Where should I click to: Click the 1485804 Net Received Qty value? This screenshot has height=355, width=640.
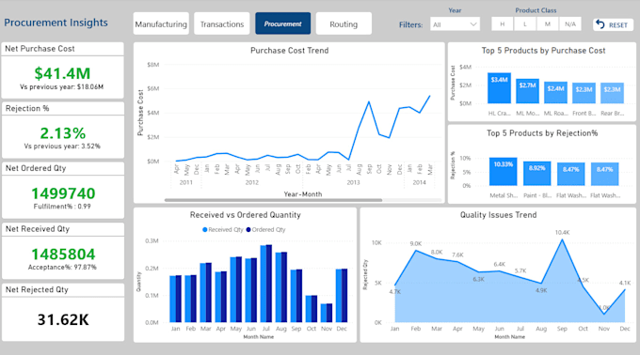(x=63, y=254)
